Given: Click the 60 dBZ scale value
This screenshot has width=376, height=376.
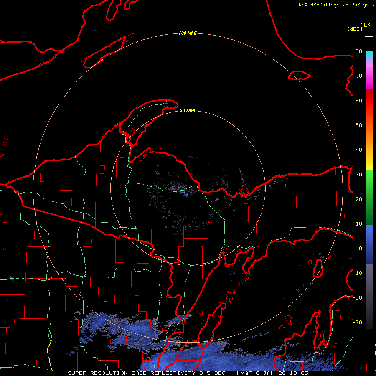Looking at the screenshot, I should click(359, 100).
